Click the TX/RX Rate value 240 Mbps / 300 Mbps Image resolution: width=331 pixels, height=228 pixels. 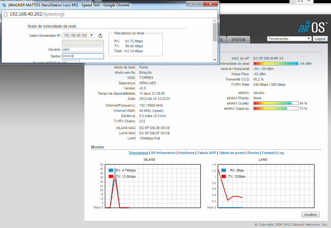pos(269,84)
